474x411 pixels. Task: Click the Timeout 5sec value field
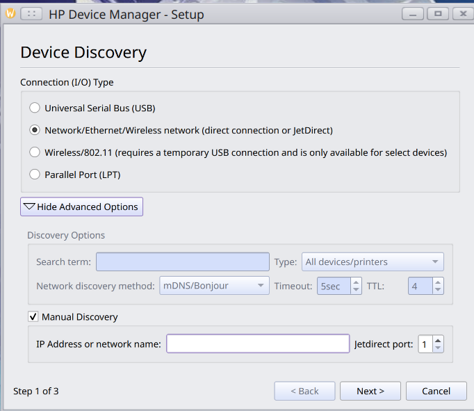tap(334, 286)
